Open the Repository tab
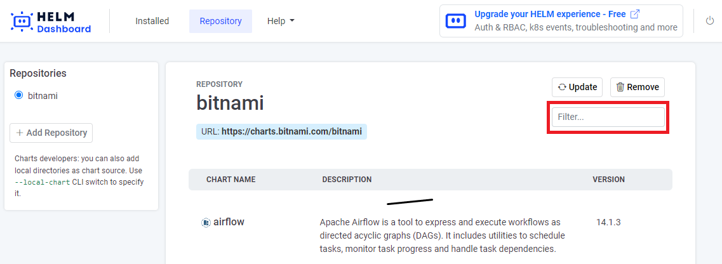This screenshot has height=264, width=722. point(220,21)
